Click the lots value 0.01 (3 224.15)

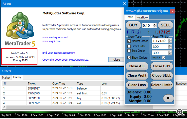click(x=111, y=103)
